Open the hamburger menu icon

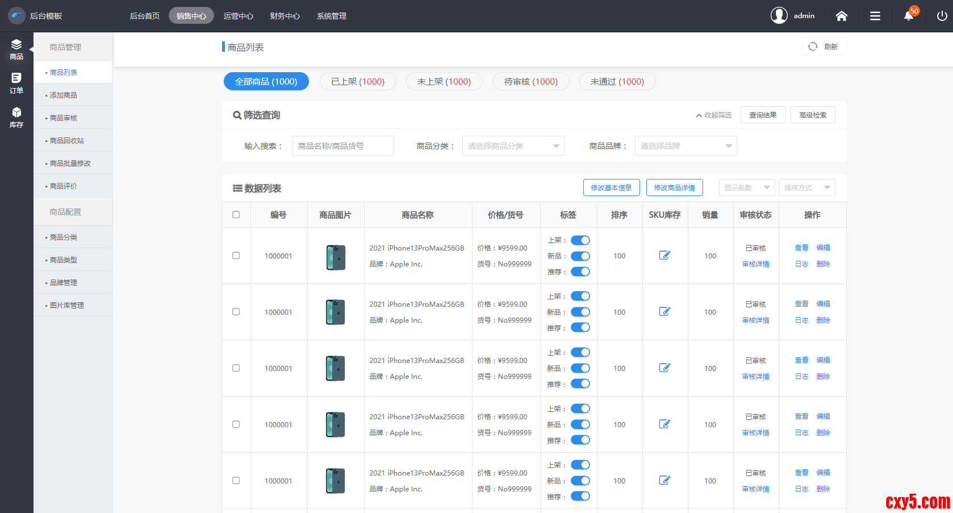[x=875, y=16]
